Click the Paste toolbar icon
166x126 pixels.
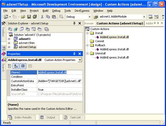pos(54,17)
